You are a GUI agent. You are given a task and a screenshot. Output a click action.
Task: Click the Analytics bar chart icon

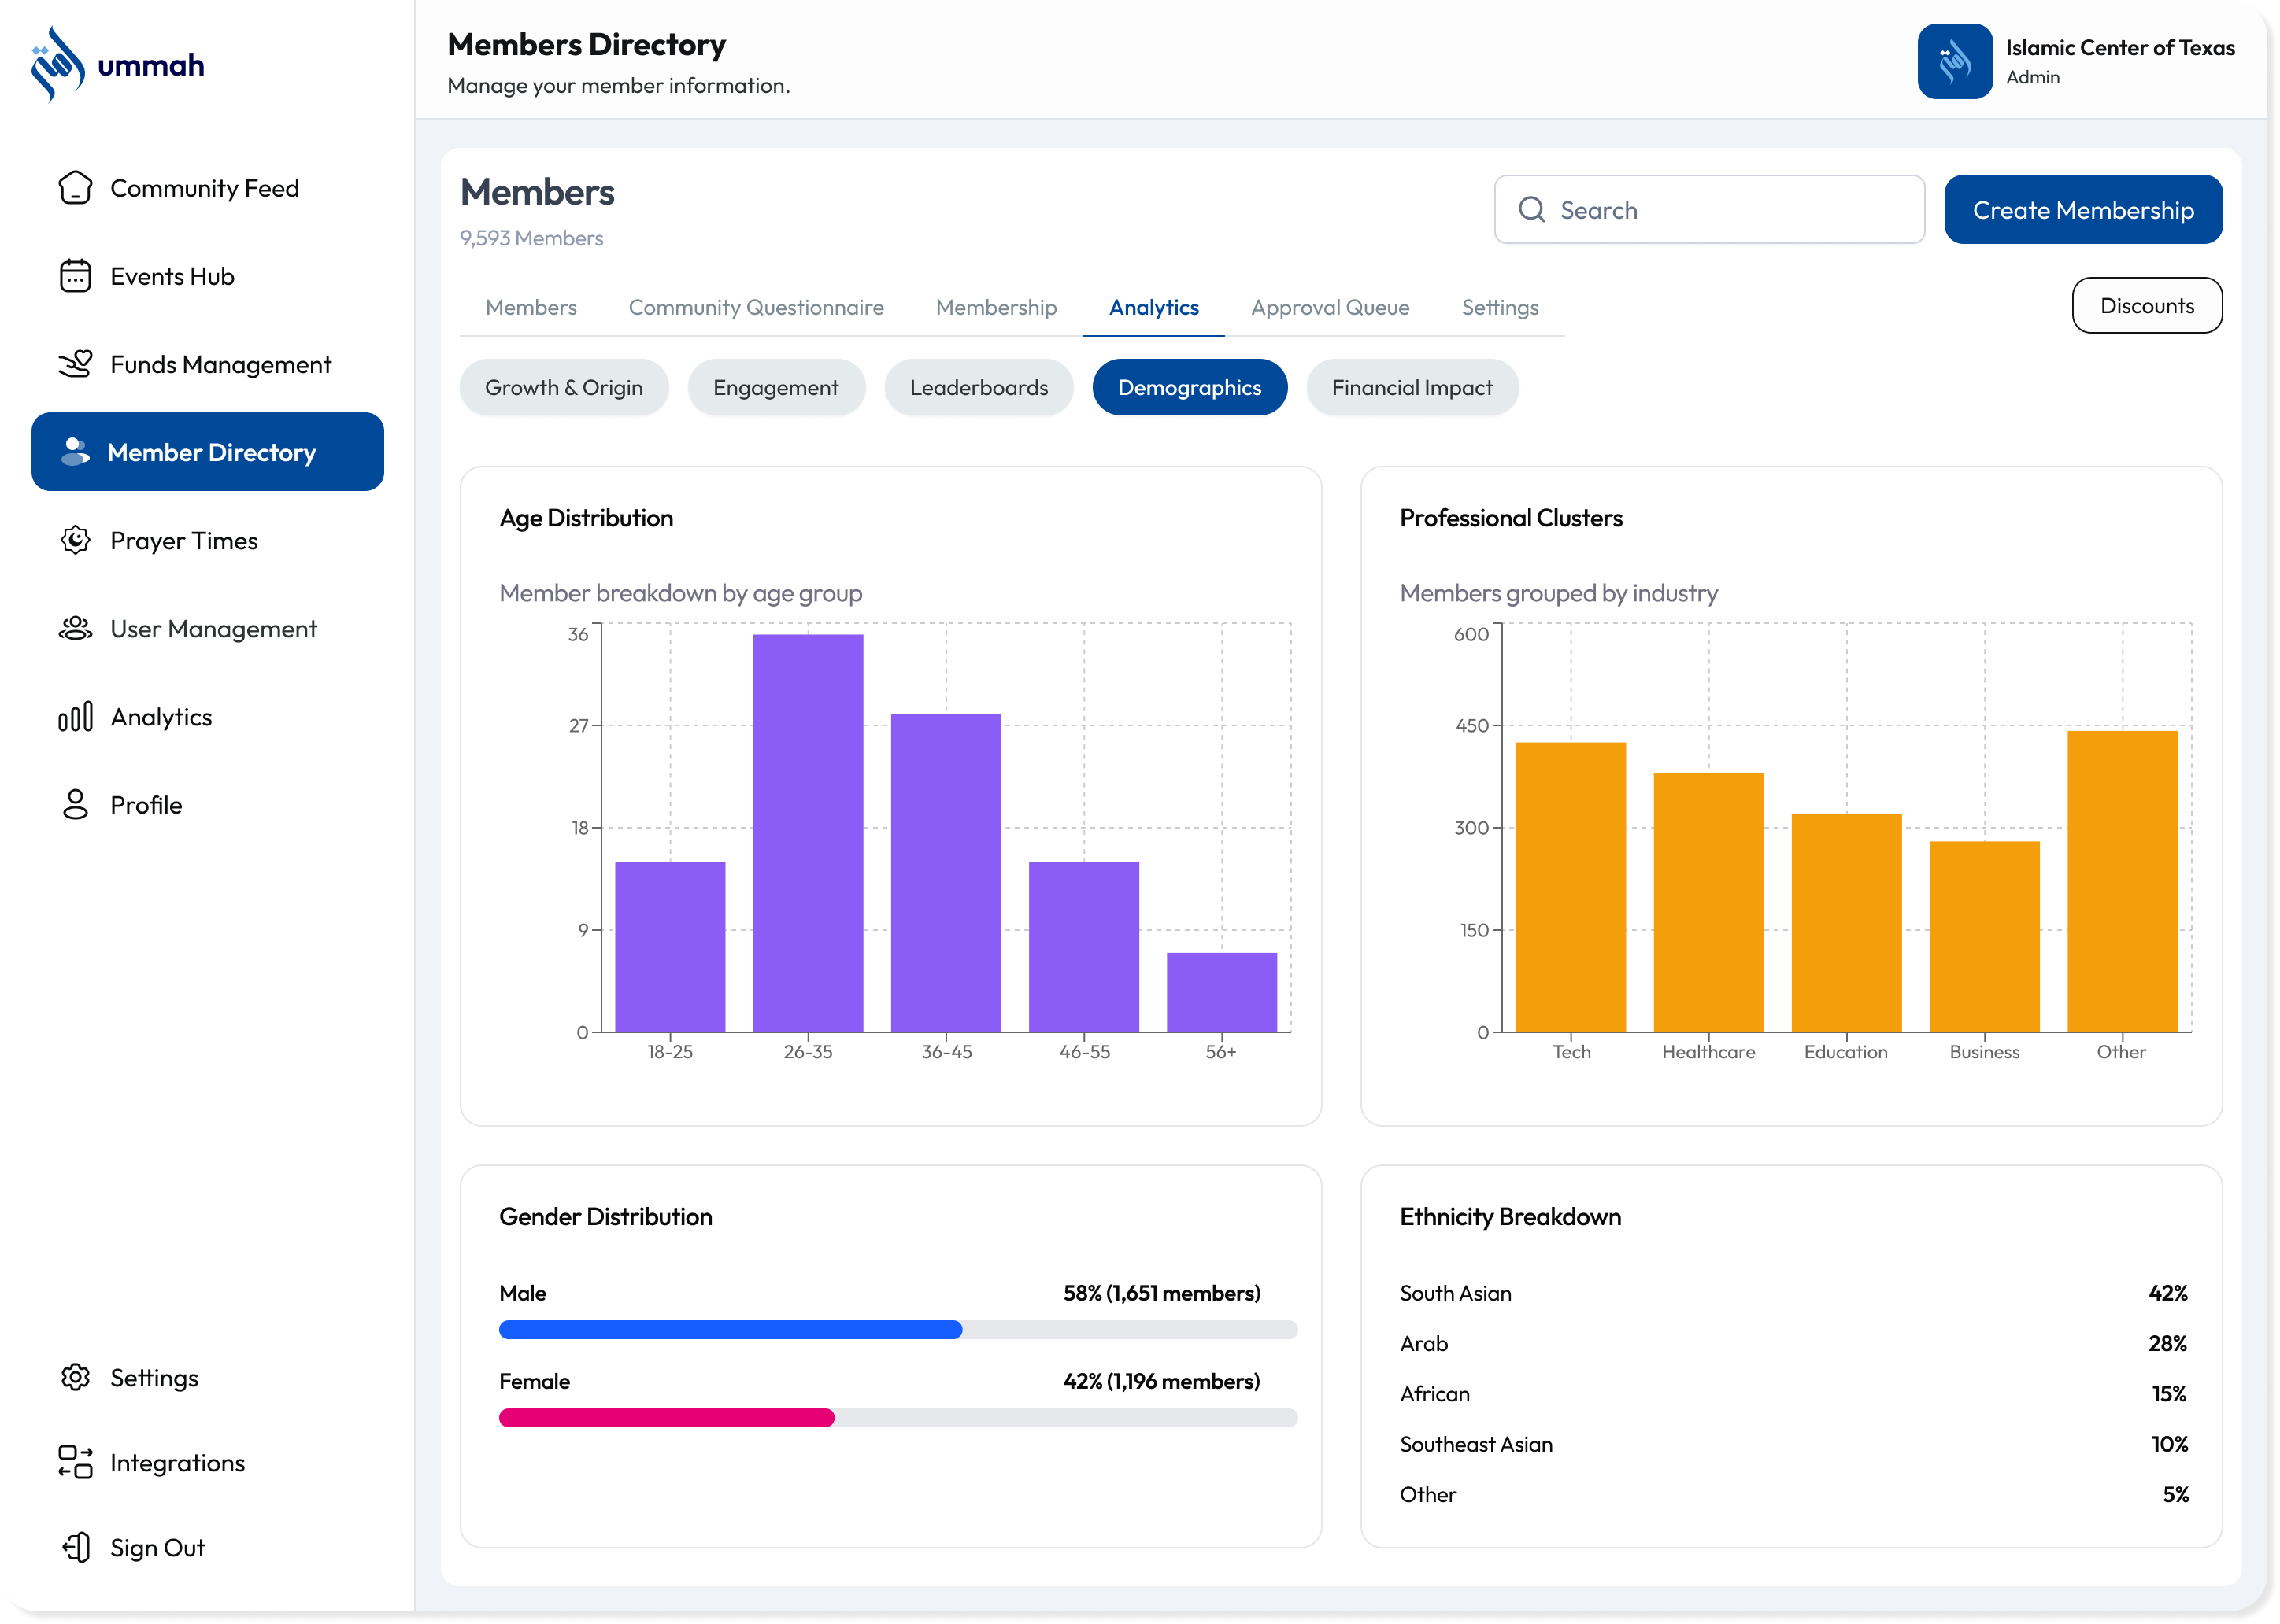(x=75, y=716)
